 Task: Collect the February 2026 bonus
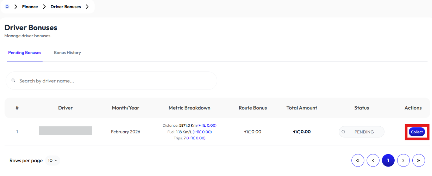417,132
